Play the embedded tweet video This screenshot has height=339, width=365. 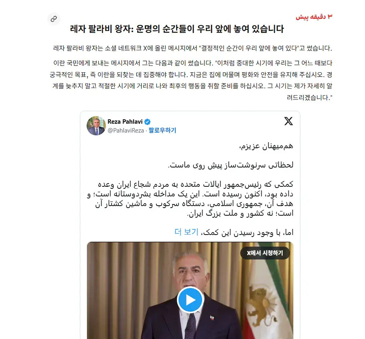(x=191, y=300)
